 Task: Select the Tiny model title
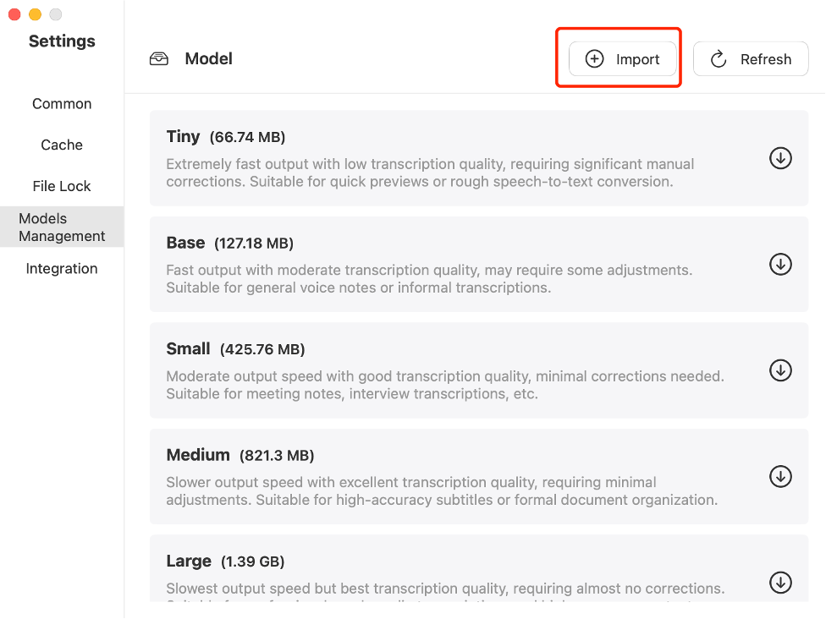coord(184,137)
